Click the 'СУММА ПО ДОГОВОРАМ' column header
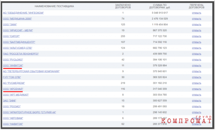The height and width of the screenshot is (130, 215). [x=160, y=6]
